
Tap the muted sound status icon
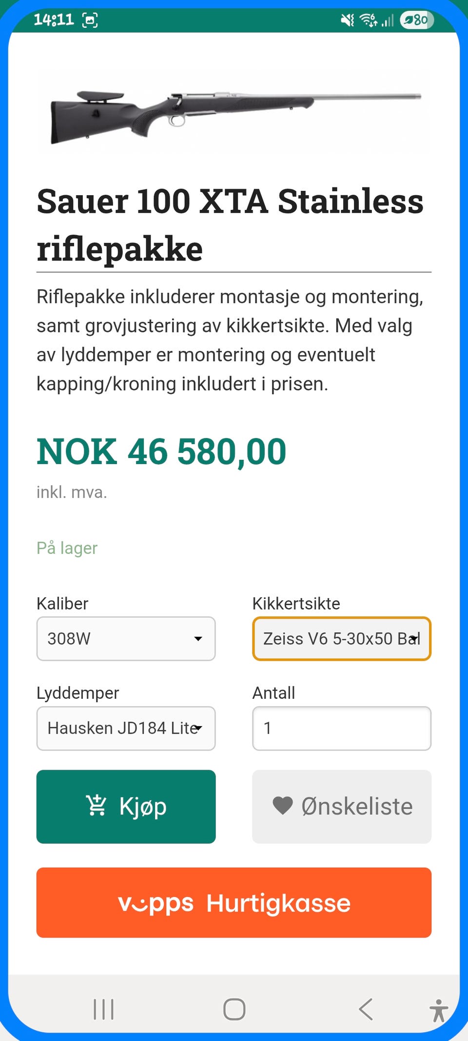[x=347, y=20]
